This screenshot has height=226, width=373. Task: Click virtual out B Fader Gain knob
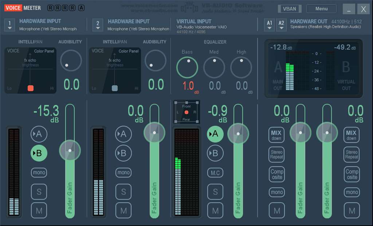327,133
